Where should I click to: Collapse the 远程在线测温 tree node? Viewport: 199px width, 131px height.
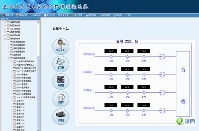click(8, 58)
